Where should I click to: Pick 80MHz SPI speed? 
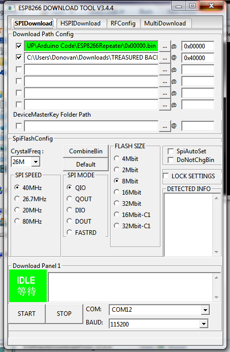pyautogui.click(x=28, y=222)
